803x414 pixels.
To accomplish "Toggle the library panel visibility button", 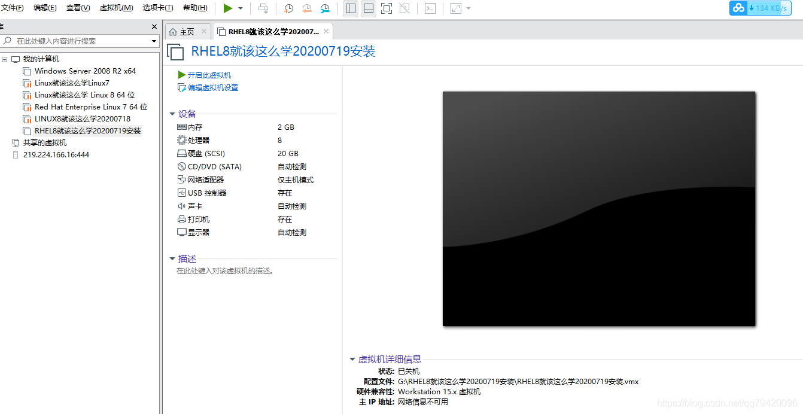I will point(349,9).
